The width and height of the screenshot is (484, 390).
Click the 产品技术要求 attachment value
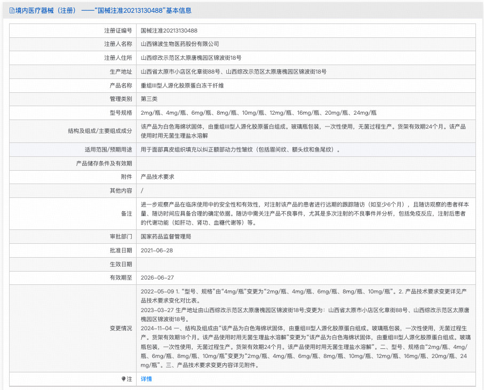point(157,177)
